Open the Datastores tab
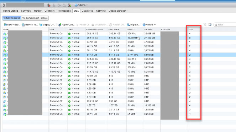This screenshot has width=236, height=132. [87, 11]
